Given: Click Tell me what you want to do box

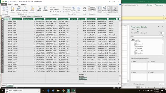Looking at the screenshot, I should (x=130, y=5).
